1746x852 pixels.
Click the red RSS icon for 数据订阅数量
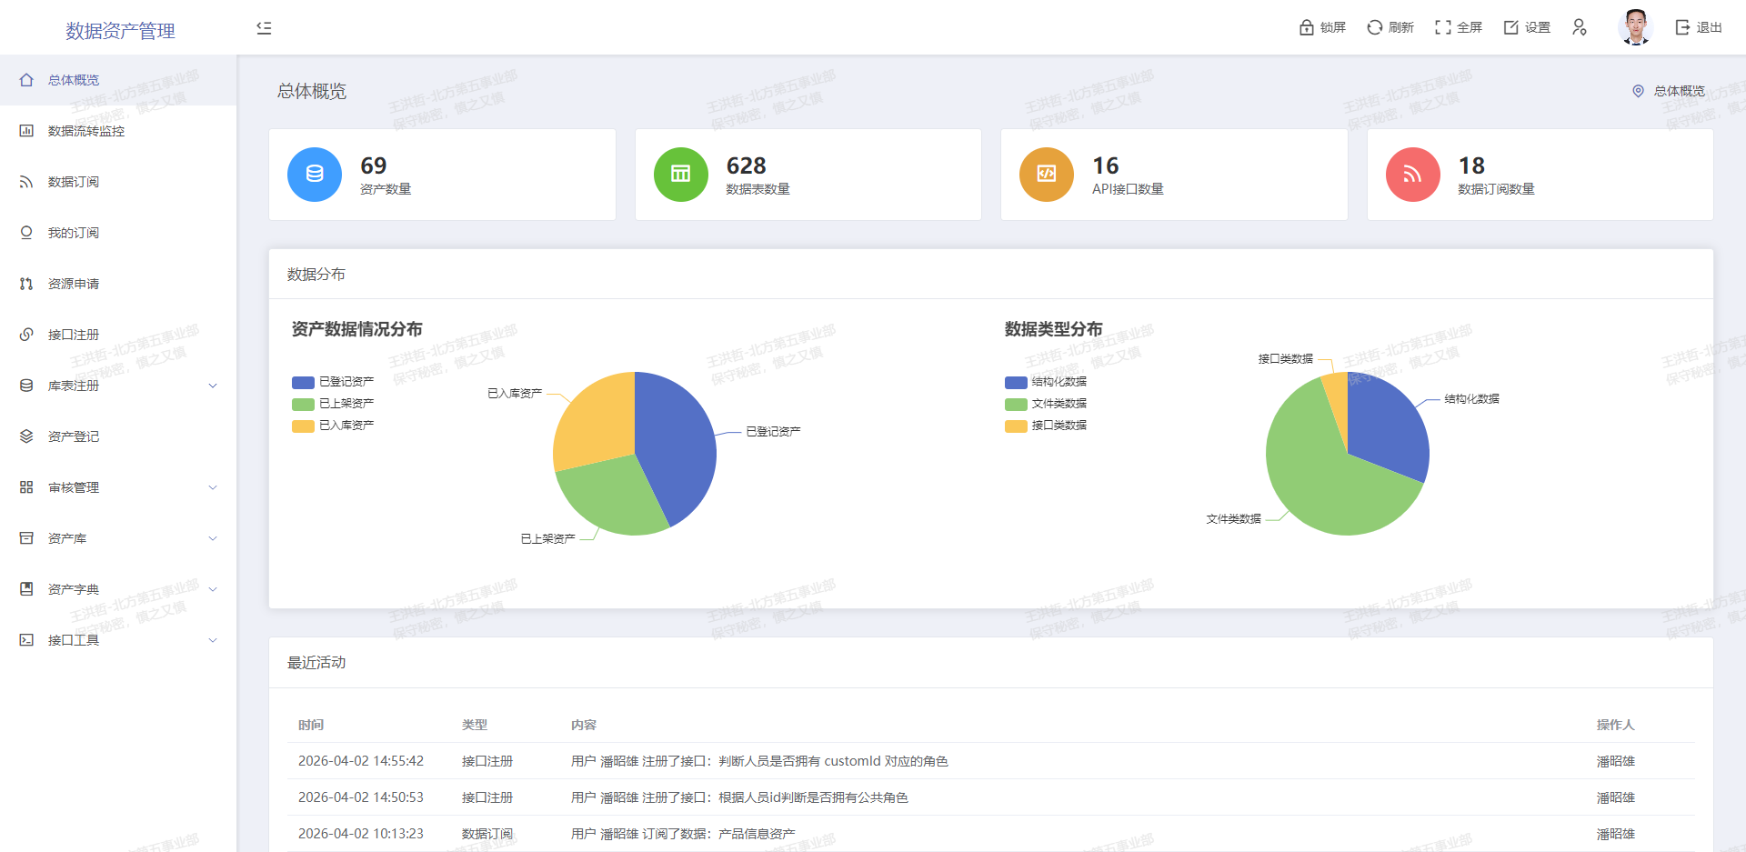pos(1412,175)
